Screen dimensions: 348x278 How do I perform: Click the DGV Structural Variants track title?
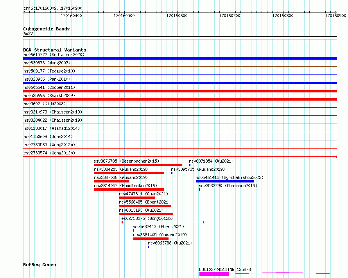[x=55, y=50]
